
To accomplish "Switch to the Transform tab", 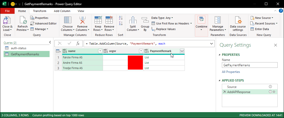I will click(x=40, y=11).
